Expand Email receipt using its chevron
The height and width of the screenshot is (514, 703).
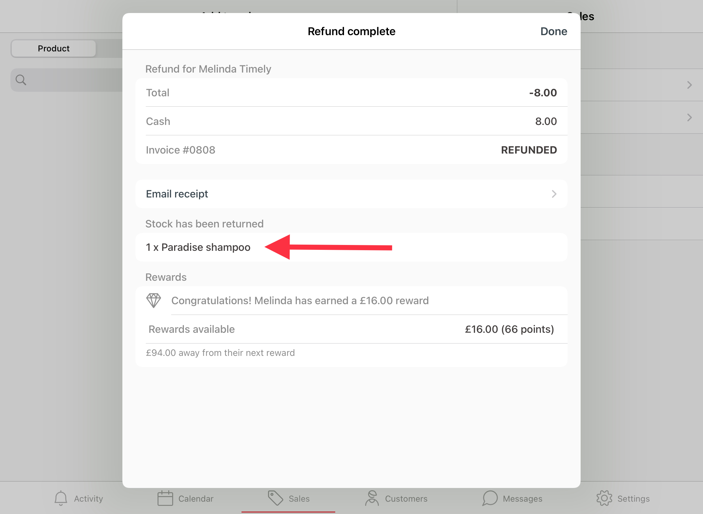point(554,194)
